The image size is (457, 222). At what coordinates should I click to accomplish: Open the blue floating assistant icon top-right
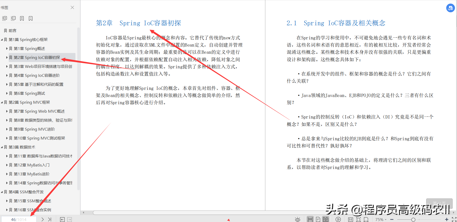pyautogui.click(x=451, y=8)
